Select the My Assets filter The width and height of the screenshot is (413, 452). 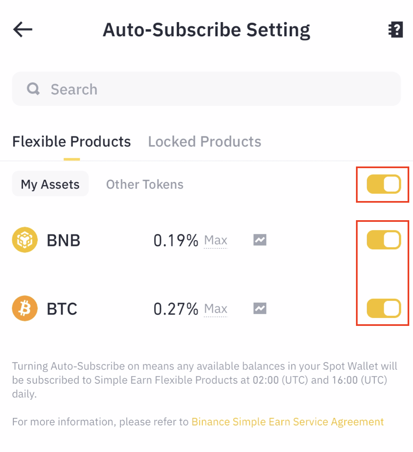click(x=50, y=184)
